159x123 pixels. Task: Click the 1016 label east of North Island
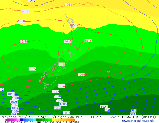pos(88,41)
